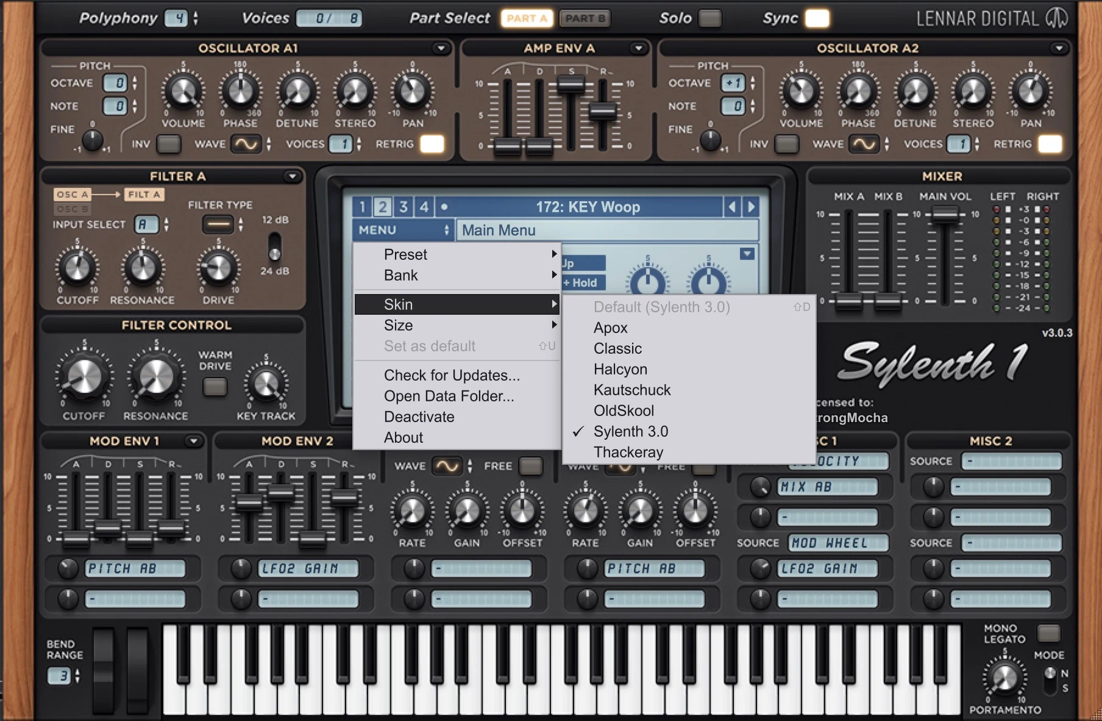The width and height of the screenshot is (1102, 721).
Task: Click the Oscillator A1 sine wave icon
Action: tap(246, 144)
